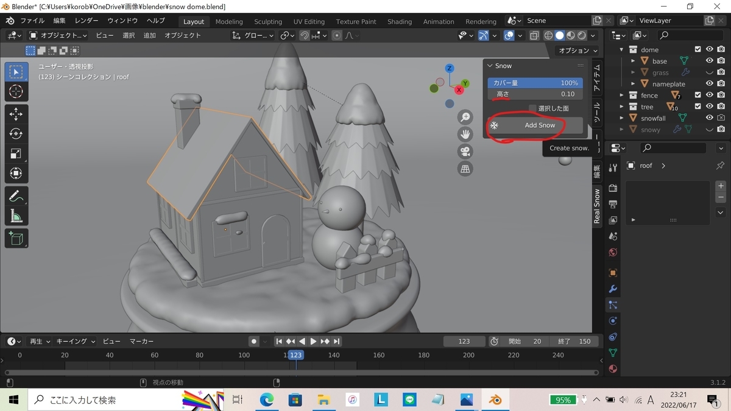Switch to the Shading workspace tab
The image size is (731, 411).
pos(400,21)
